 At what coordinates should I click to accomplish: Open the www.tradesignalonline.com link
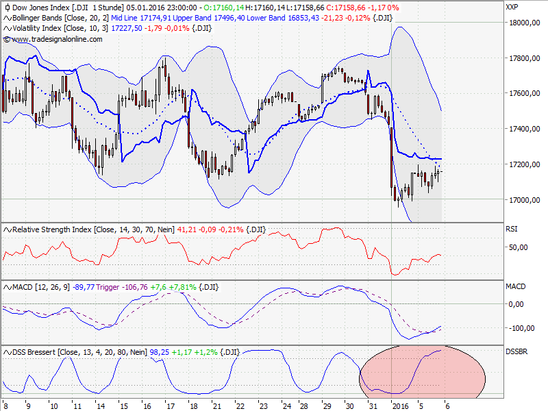[57, 39]
